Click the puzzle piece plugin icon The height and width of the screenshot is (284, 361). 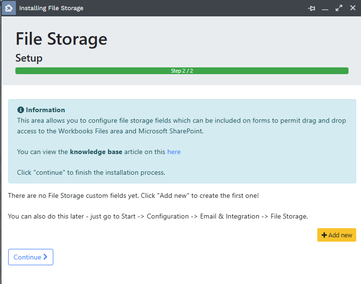coord(9,8)
